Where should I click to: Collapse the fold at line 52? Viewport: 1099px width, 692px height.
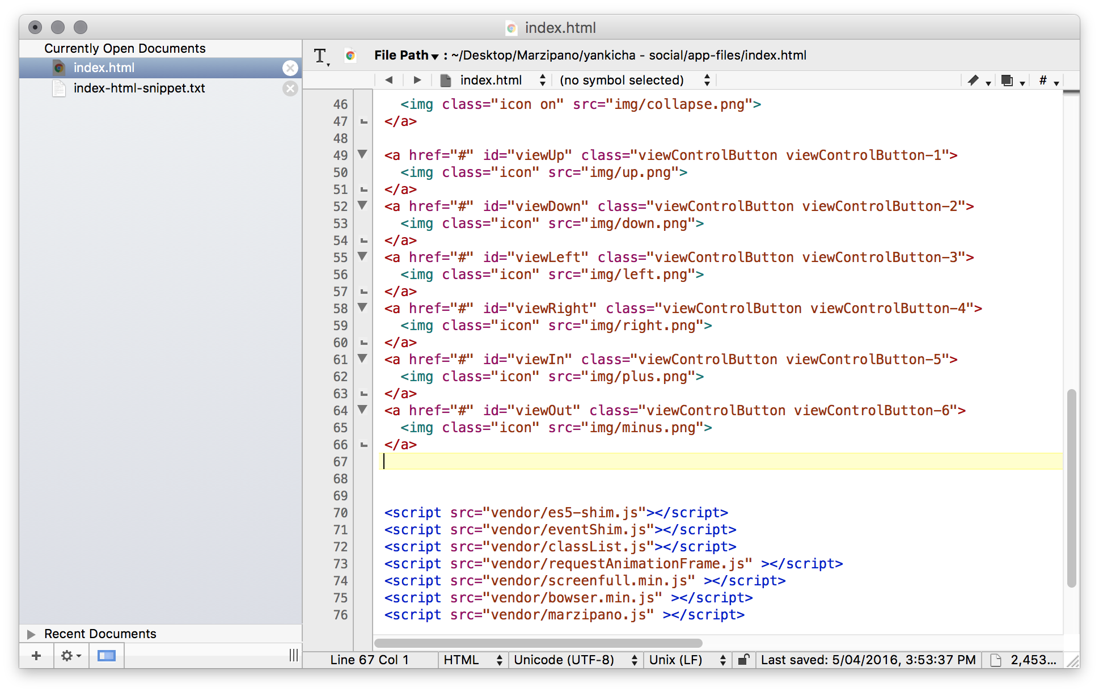click(362, 205)
